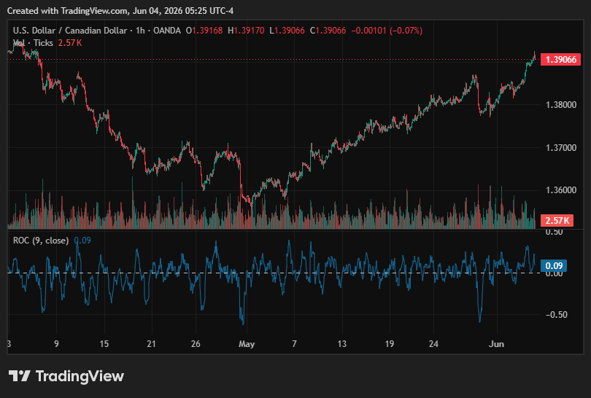Click the 1.37000 price axis label
This screenshot has height=398, width=591.
coord(561,147)
